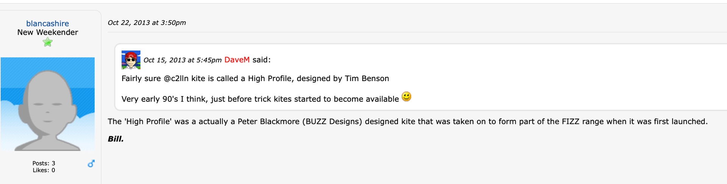Click the 'said:' text in quote header
The width and height of the screenshot is (727, 184).
[261, 60]
